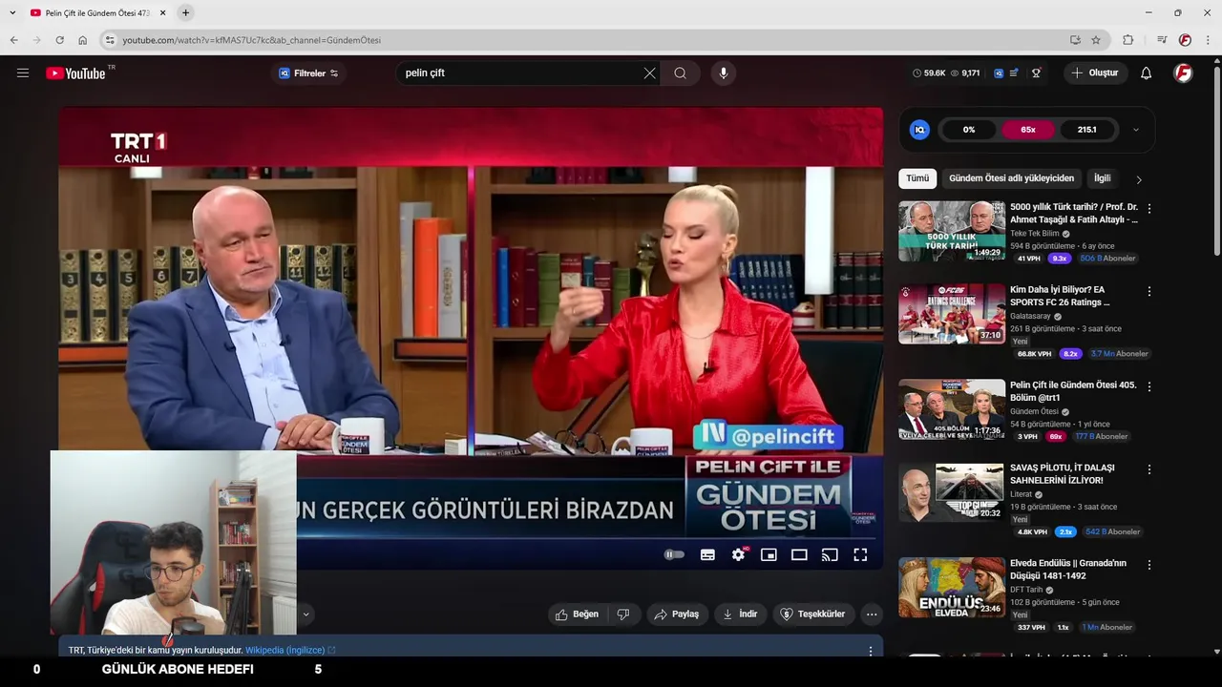Open 'Elveda Endülüs' video title
This screenshot has height=687, width=1222.
[x=1068, y=570]
